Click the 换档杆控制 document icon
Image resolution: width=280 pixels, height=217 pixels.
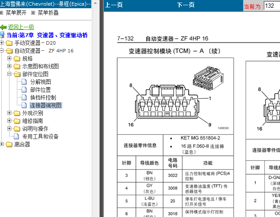[24, 97]
